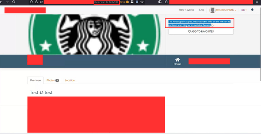Open the language flag dropdown
Screen dimensions: 261x134
(x=244, y=10)
